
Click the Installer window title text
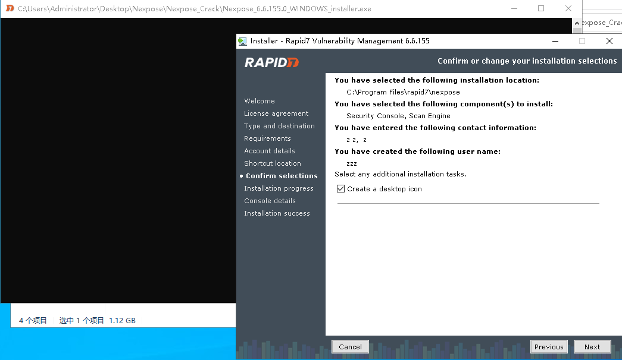pyautogui.click(x=340, y=41)
